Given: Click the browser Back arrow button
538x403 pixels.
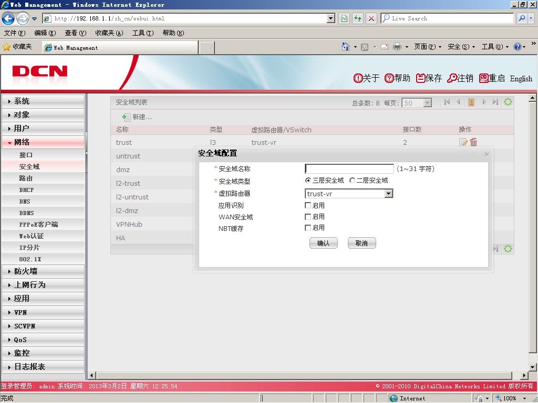Looking at the screenshot, I should pos(8,18).
